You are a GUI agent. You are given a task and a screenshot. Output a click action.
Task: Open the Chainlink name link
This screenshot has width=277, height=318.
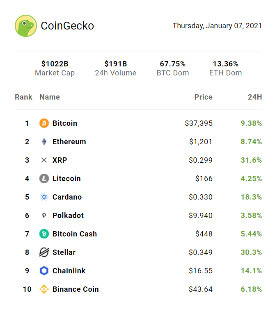(69, 271)
